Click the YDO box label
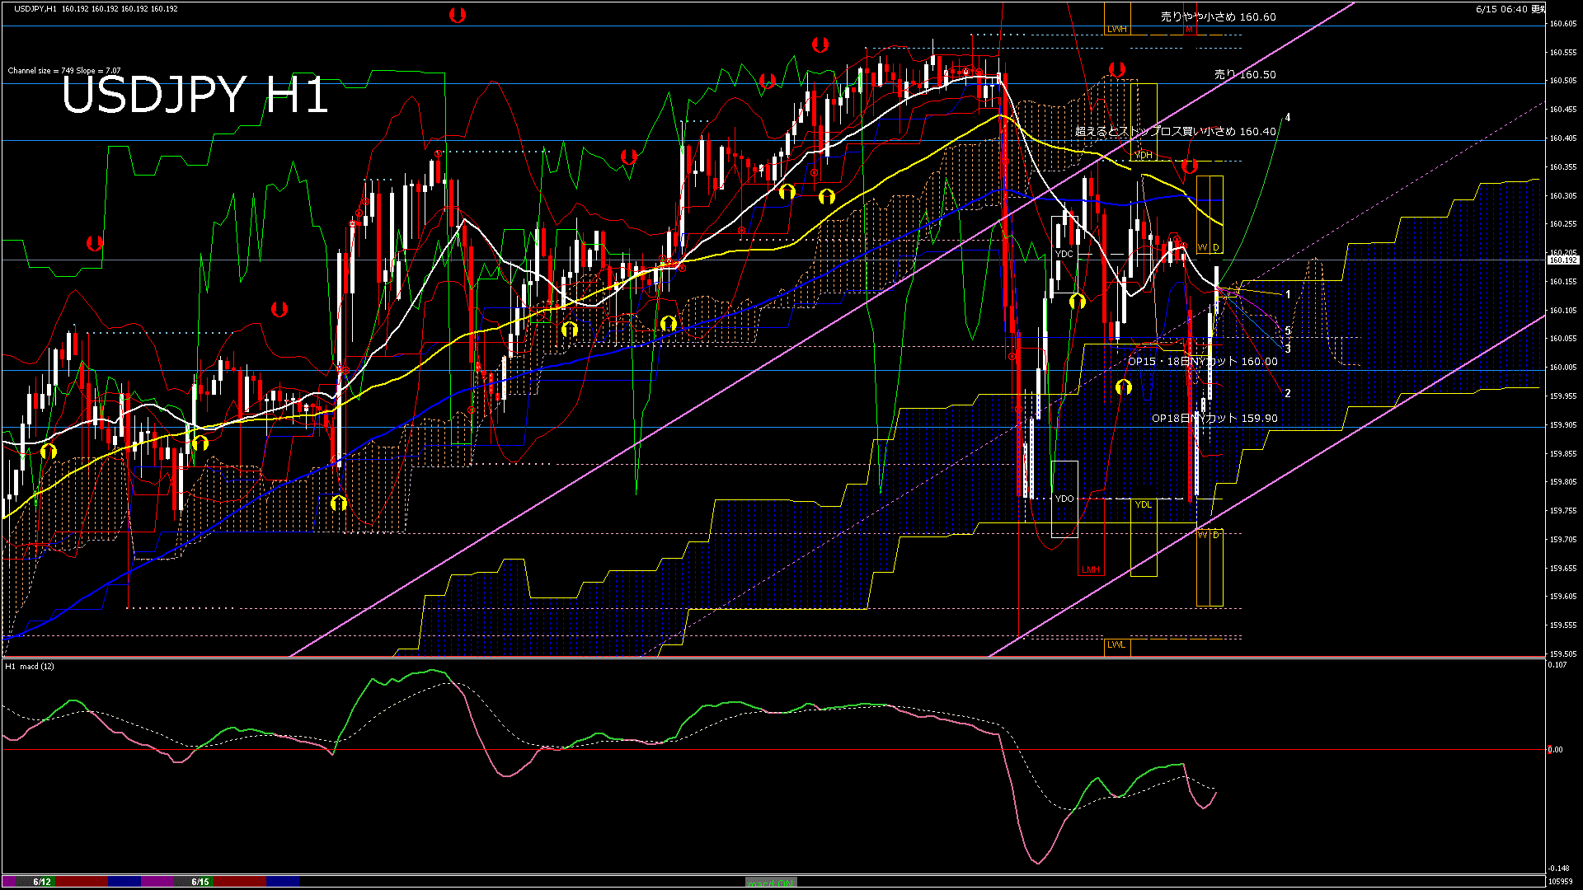1583x890 pixels. point(1064,499)
